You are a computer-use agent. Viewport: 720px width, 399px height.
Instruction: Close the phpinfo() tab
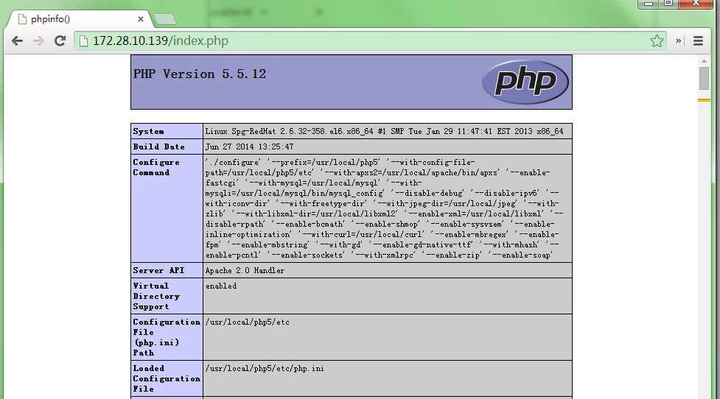(x=141, y=19)
